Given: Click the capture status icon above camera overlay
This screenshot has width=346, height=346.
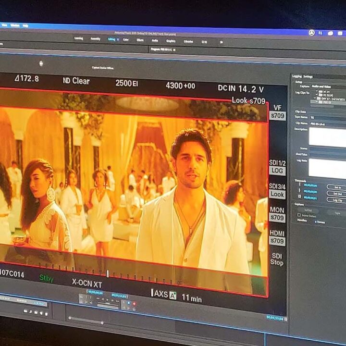Looking at the screenshot, I should pos(41,63).
